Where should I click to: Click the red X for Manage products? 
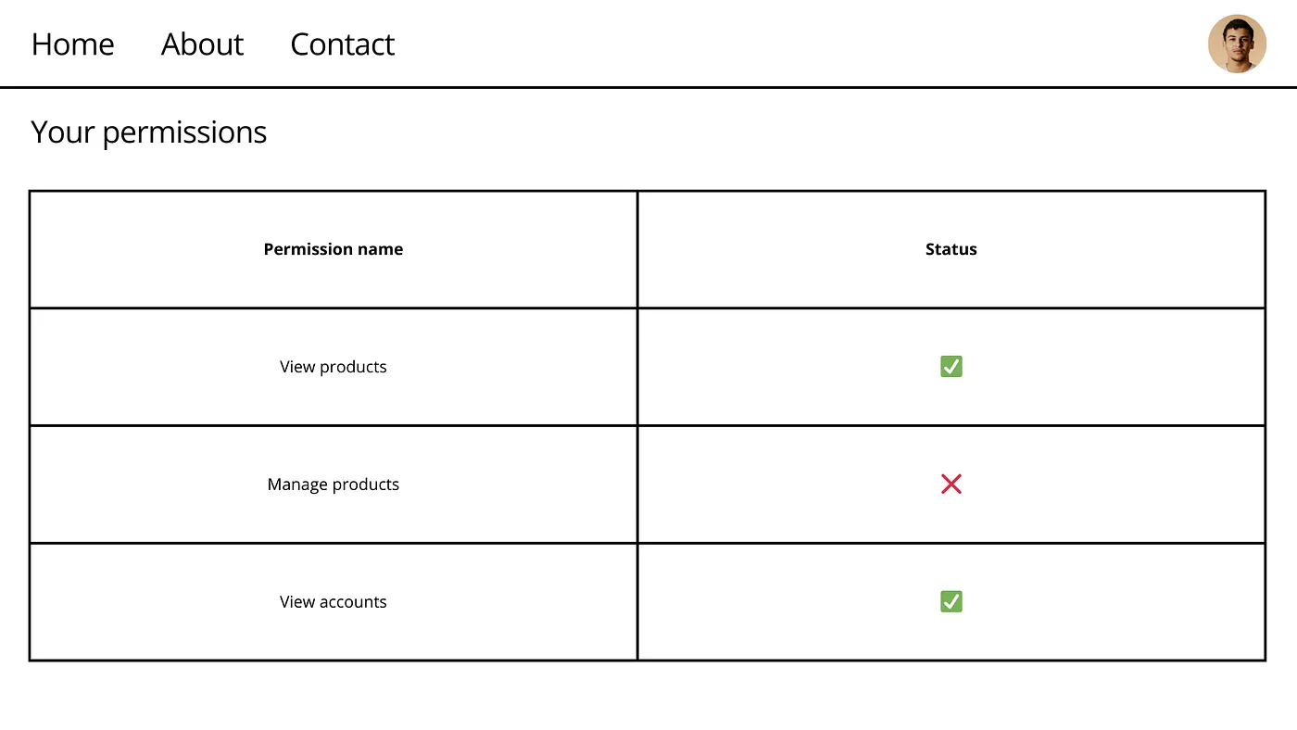(x=951, y=484)
